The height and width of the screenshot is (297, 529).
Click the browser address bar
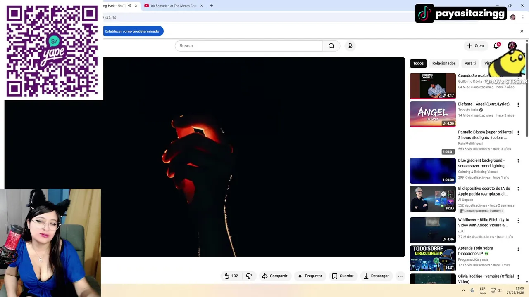[256, 17]
